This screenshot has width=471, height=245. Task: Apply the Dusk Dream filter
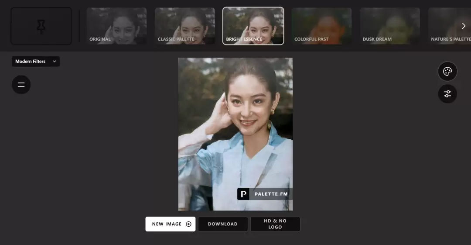click(x=390, y=26)
